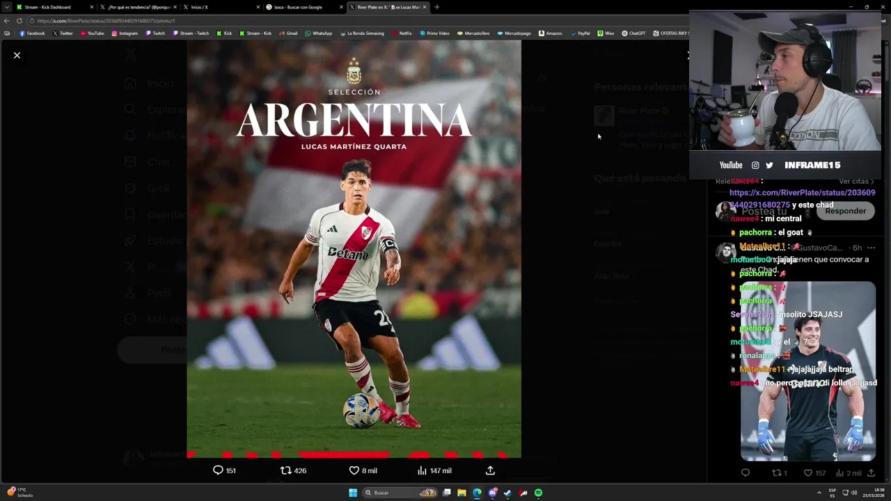This screenshot has width=891, height=501.
Task: Open the Windows Start menu
Action: click(353, 493)
